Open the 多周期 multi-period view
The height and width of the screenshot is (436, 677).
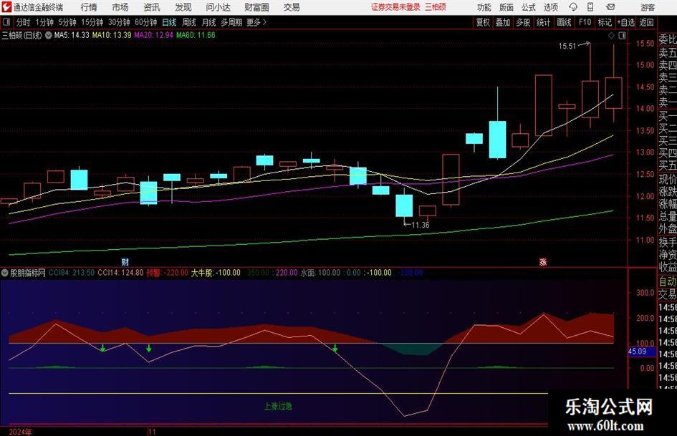(x=231, y=22)
